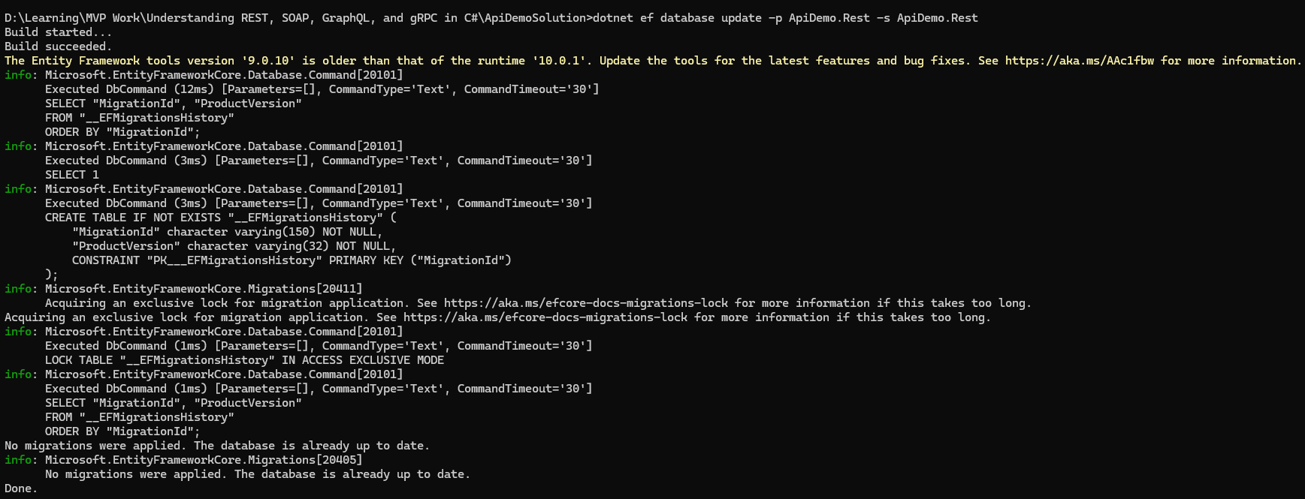Image resolution: width=1305 pixels, height=499 pixels.
Task: Open the migrations-lock URL in the non-indented line
Action: click(x=545, y=317)
